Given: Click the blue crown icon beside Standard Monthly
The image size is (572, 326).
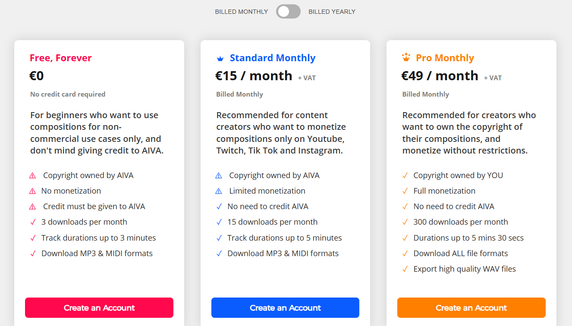Looking at the screenshot, I should [x=220, y=58].
